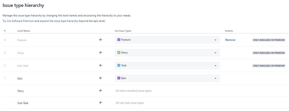Remove the Feature hierarchy level
Viewport: 289px width, 111px height.
click(230, 40)
